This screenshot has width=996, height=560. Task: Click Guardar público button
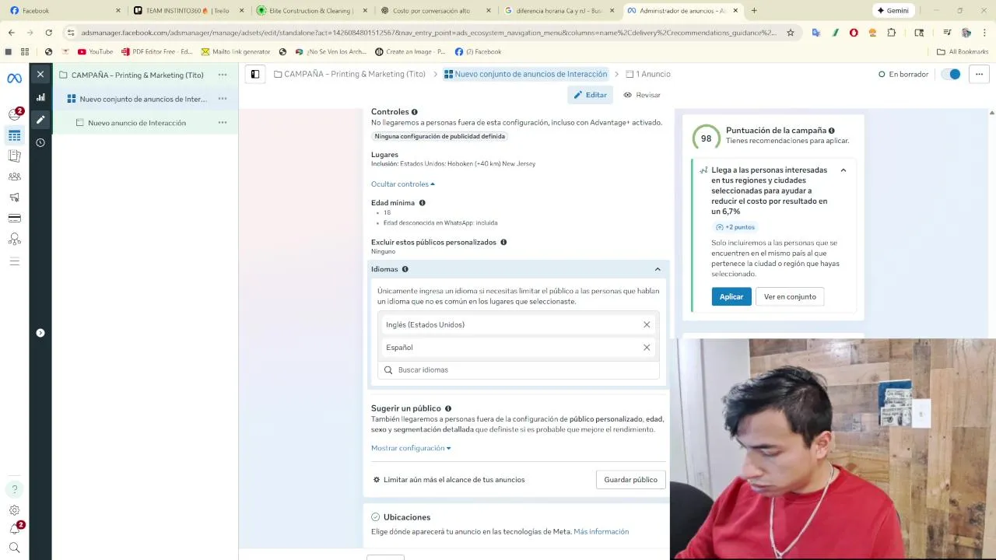[631, 479]
